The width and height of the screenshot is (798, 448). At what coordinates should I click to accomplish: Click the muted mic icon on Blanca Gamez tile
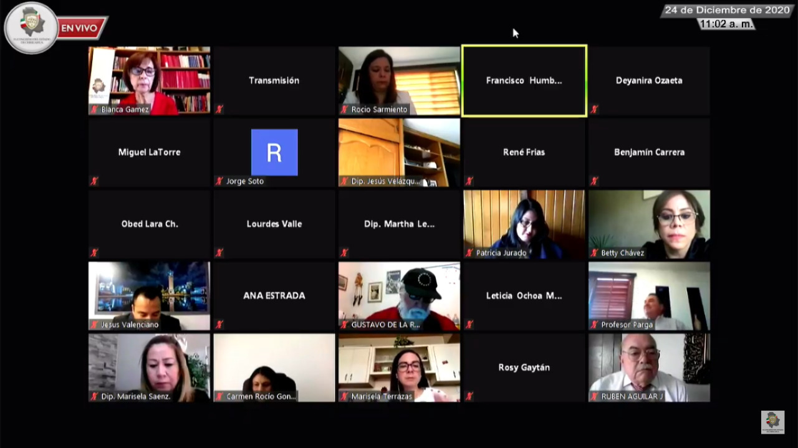[95, 110]
